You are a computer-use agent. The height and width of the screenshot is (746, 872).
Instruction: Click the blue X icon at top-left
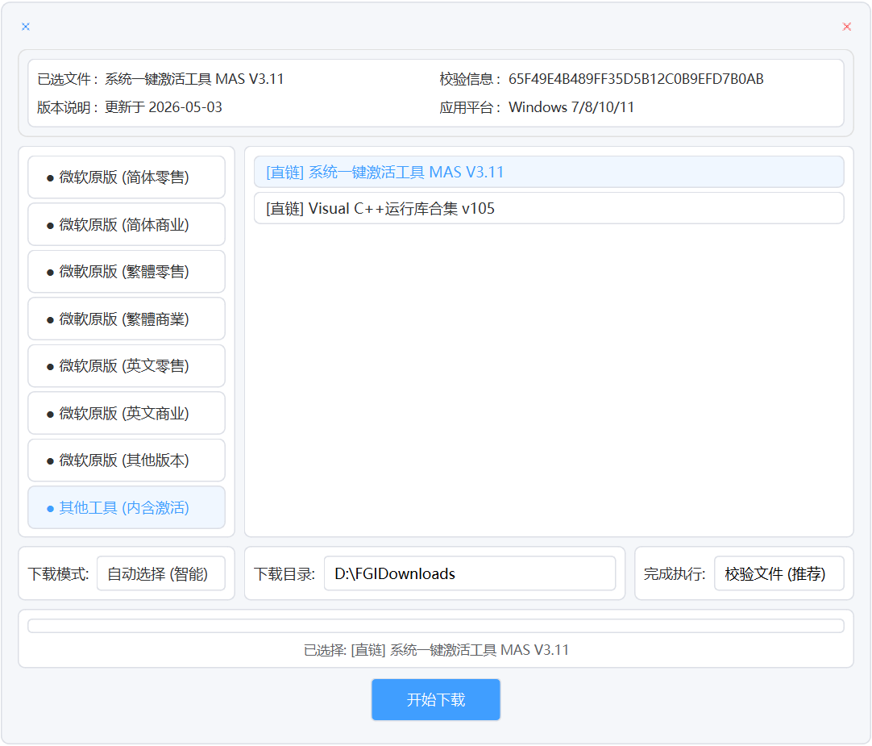point(26,27)
